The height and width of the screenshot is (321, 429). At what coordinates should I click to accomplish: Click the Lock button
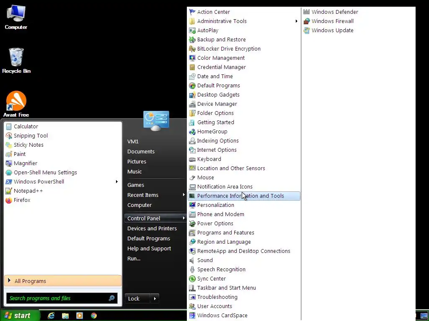point(137,298)
